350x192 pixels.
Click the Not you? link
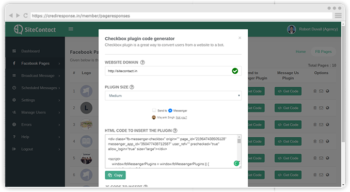pos(181,118)
